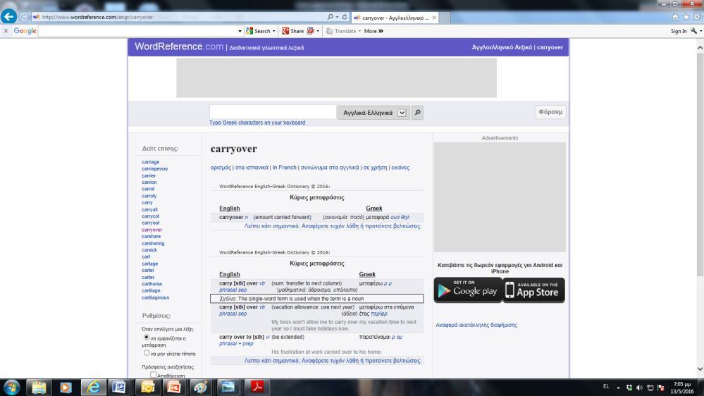Open Google toolbar search box history dropdown
The height and width of the screenshot is (396, 704).
coord(240,31)
